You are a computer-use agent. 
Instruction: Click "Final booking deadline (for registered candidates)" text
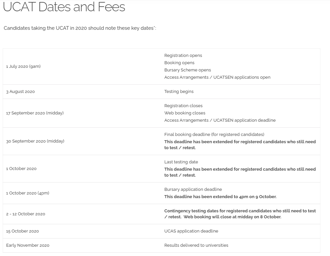pos(214,135)
